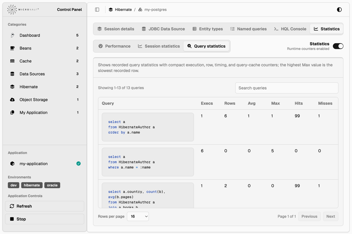The image size is (352, 234).
Task: Click the Object Storage cloud icon
Action: [x=12, y=100]
